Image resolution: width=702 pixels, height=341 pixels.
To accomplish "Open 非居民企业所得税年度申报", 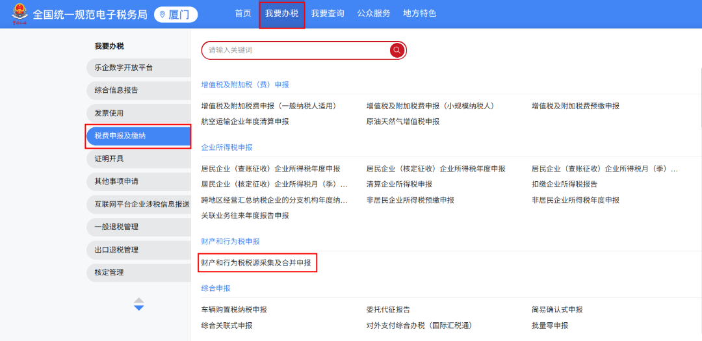I will click(x=575, y=200).
